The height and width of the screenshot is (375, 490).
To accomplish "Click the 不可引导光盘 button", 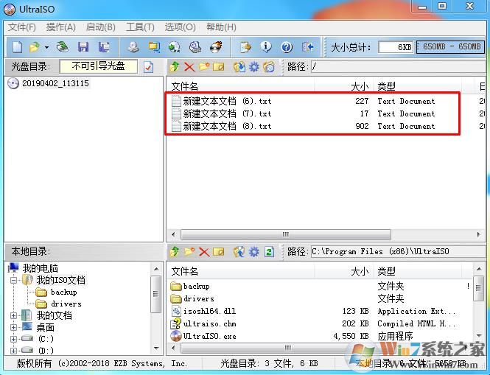I will coord(103,66).
